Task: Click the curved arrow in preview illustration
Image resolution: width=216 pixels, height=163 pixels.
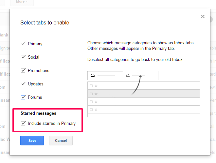Action: click(137, 85)
